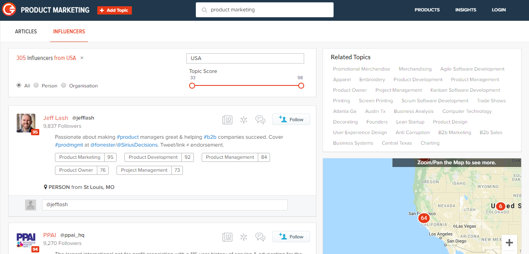Click the @SiriusDecisions mention link
The image size is (529, 254).
137,145
